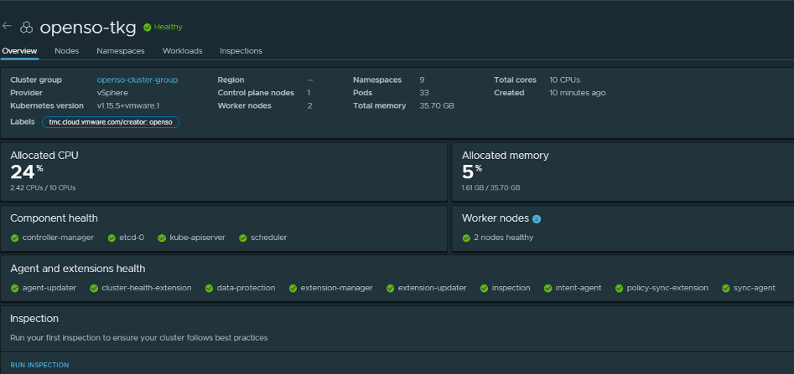
Task: Click the cluster icon beside openso-tkg
Action: [x=27, y=28]
